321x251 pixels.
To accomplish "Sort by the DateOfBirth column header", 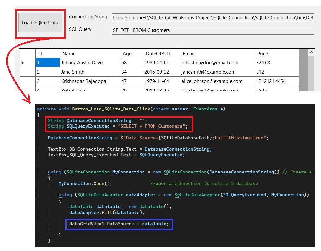I will pyautogui.click(x=161, y=54).
